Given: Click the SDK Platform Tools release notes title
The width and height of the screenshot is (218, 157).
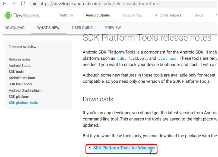Looking at the screenshot, I should point(147,38).
